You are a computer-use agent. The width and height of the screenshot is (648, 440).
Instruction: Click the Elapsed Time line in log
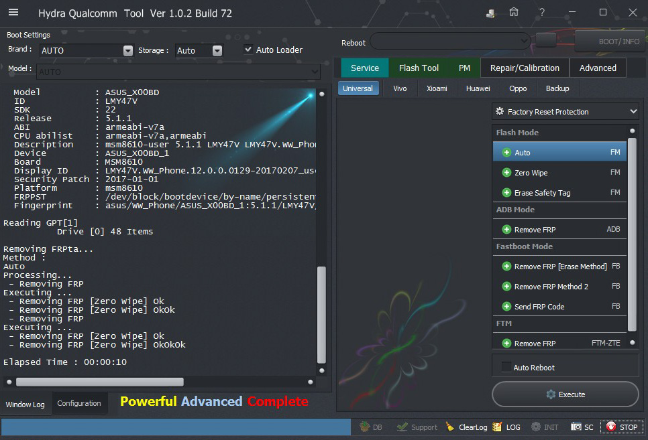click(x=65, y=362)
